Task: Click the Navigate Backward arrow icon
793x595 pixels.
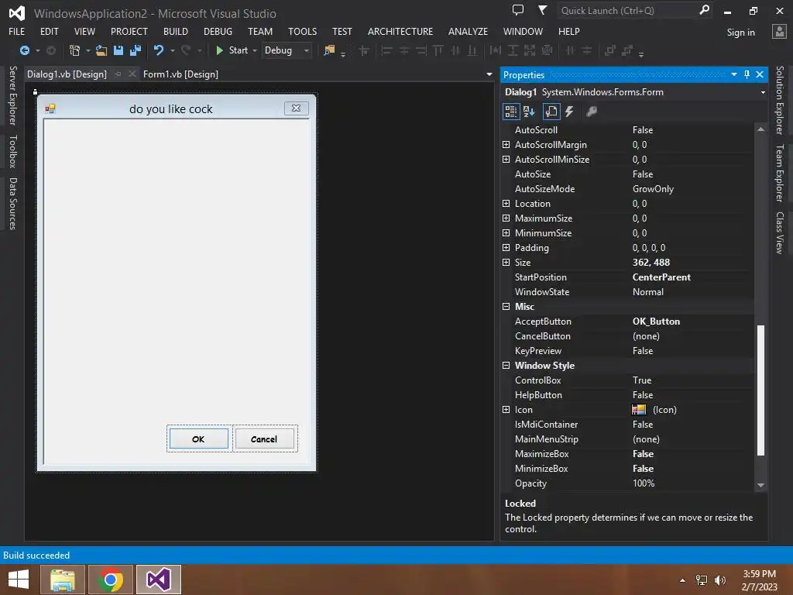Action: click(x=24, y=50)
